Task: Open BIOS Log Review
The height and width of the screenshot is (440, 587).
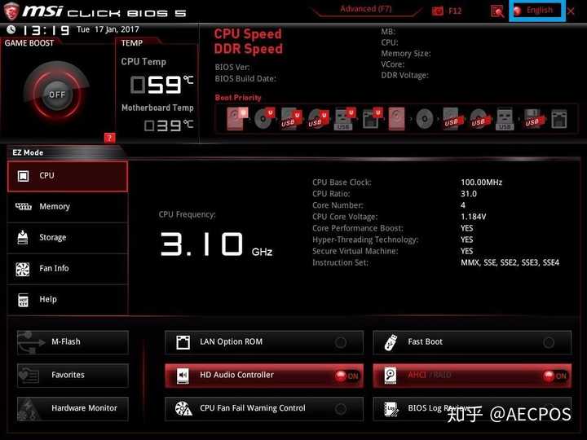Action: click(472, 408)
